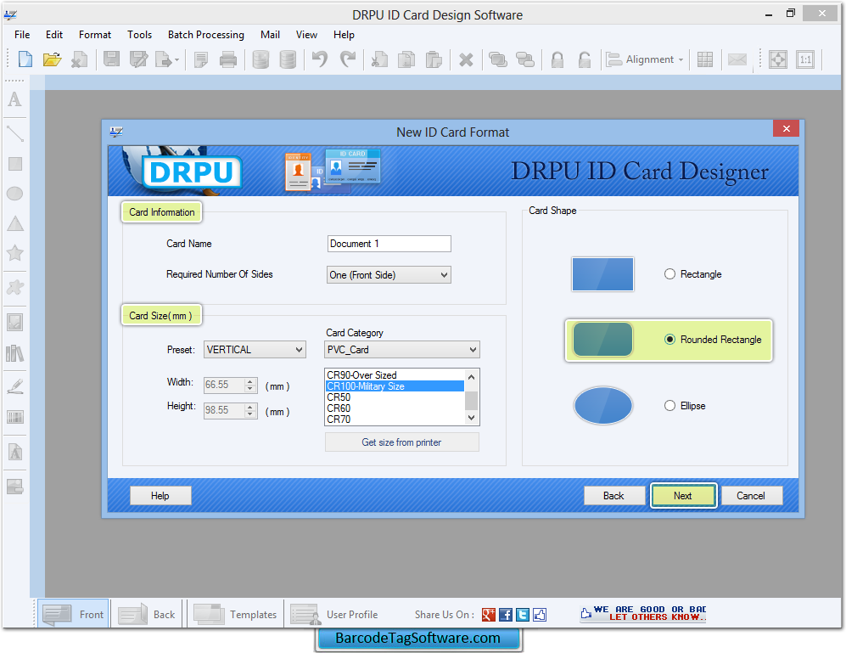Click the Print toolbar icon
The height and width of the screenshot is (653, 846).
coord(228,59)
